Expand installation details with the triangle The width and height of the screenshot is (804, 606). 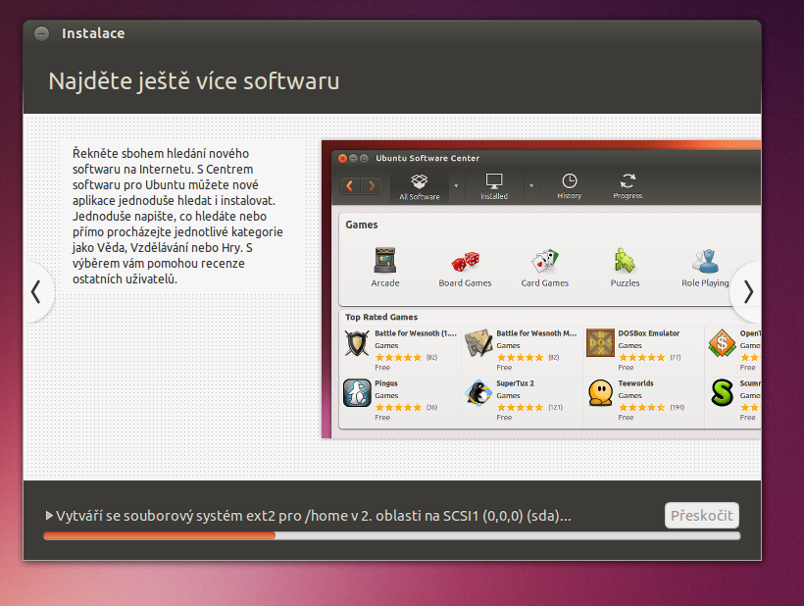pyautogui.click(x=49, y=516)
